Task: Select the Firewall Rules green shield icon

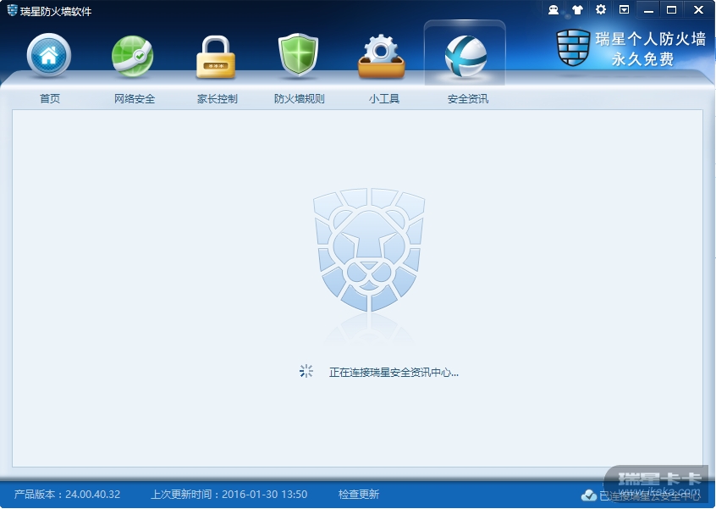Action: [298, 54]
